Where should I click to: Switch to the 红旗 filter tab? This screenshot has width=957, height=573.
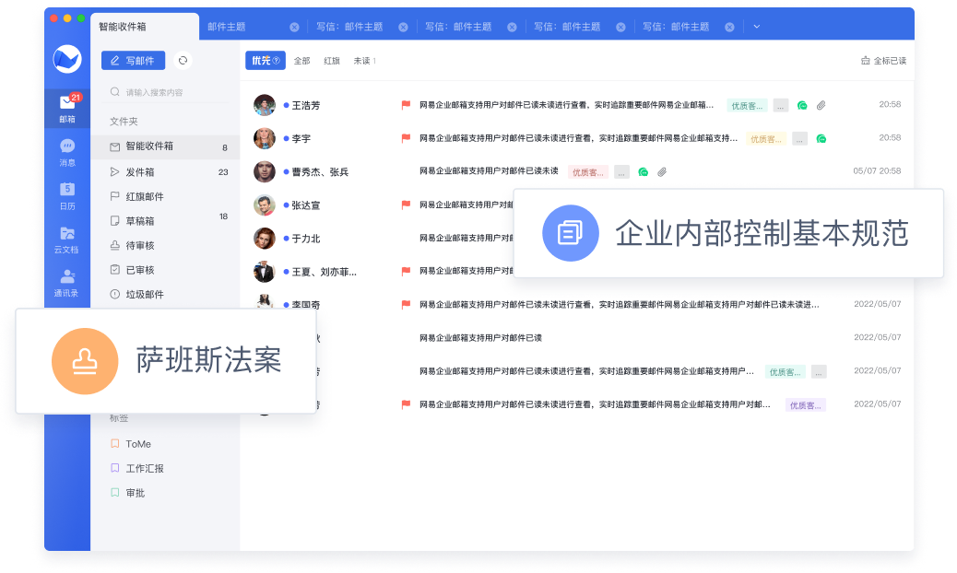pyautogui.click(x=332, y=61)
